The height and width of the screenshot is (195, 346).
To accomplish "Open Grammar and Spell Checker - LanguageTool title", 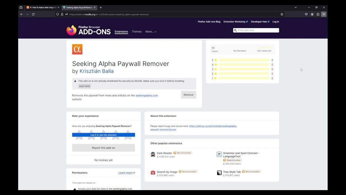I will pos(241,155).
